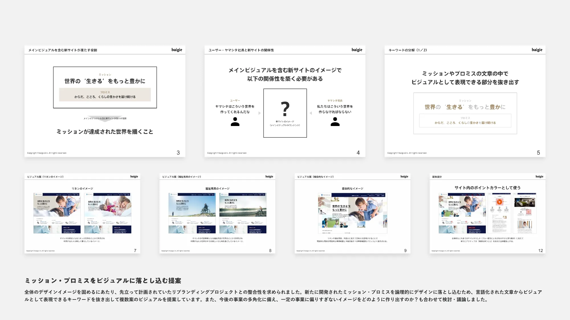Screen dimensions: 570x320
Task: Select slide title ビジュアル案（福祉用具のイメージ）
Action: (182, 177)
